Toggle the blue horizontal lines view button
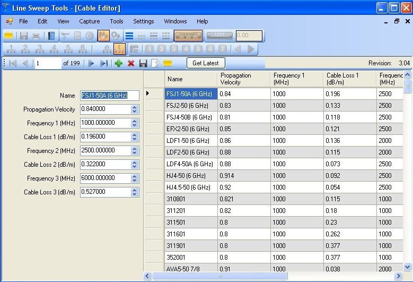This screenshot has width=413, height=282. pos(129,36)
